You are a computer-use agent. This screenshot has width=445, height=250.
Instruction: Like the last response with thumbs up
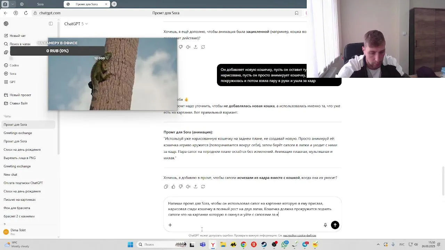[173, 186]
